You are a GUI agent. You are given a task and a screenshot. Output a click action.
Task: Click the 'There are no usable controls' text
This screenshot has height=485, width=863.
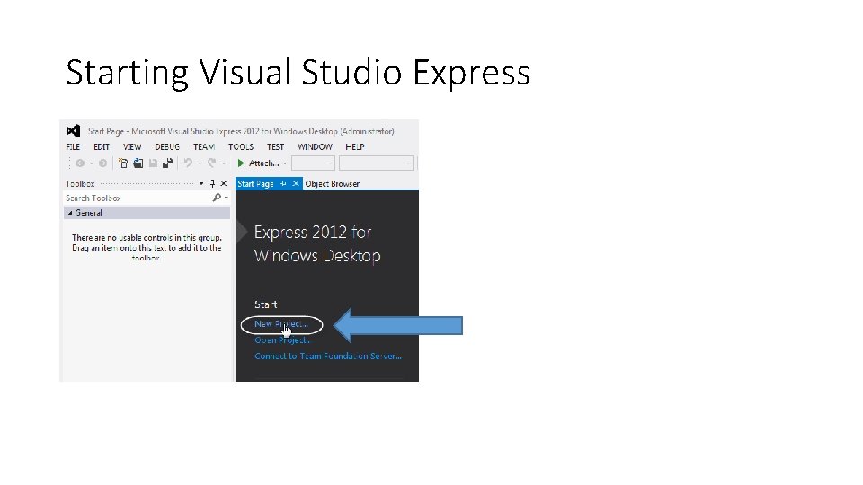[147, 248]
